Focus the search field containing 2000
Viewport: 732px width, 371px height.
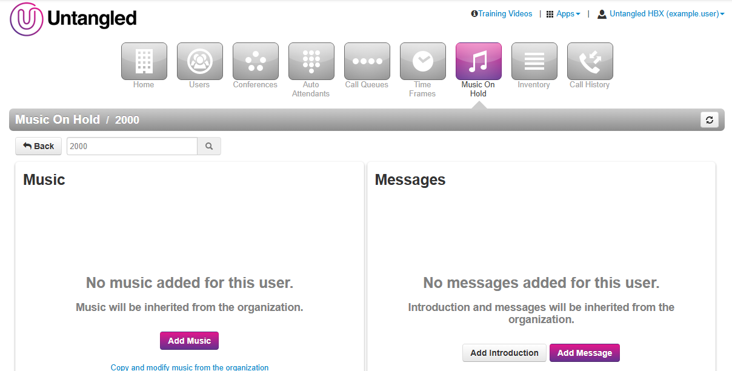tap(131, 146)
